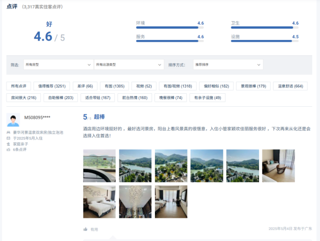View the chandelier ceiling photo thumbnail
Image resolution: width=320 pixels, height=241 pixels.
(135, 202)
